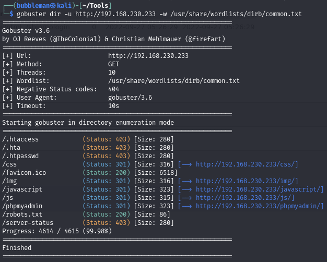Click the Wordlist value in the settings block
This screenshot has height=262, width=327.
(x=173, y=81)
